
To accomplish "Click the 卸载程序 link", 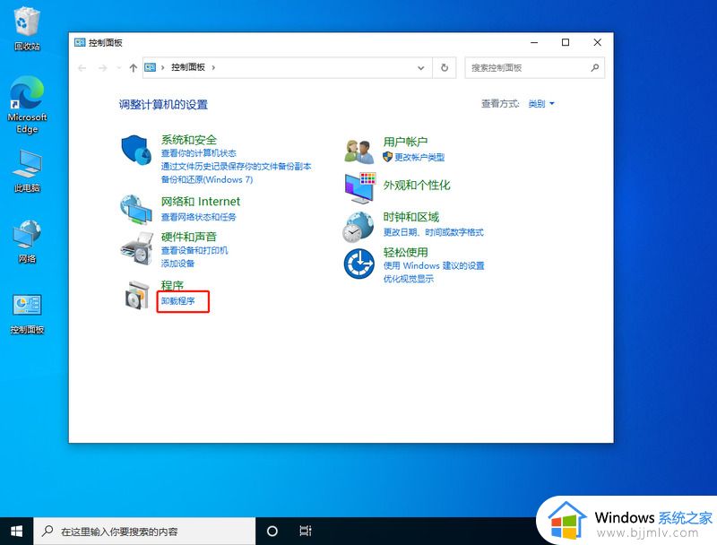I will point(177,301).
